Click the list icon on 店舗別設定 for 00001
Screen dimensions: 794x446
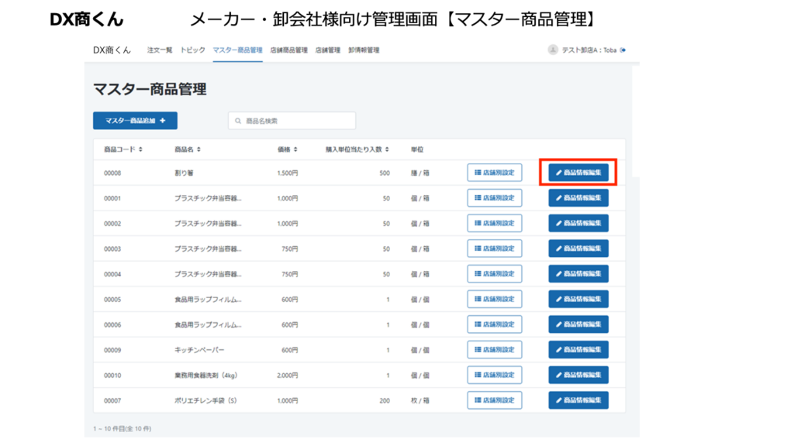click(x=478, y=198)
